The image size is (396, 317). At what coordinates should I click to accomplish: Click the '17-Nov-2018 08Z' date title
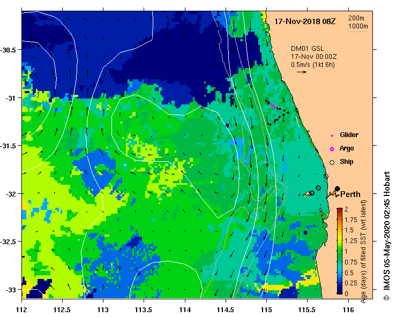pos(305,21)
